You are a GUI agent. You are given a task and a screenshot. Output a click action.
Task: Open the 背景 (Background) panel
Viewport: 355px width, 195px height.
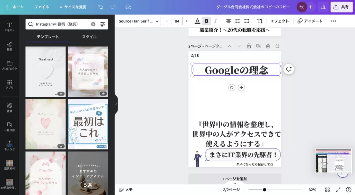click(9, 108)
